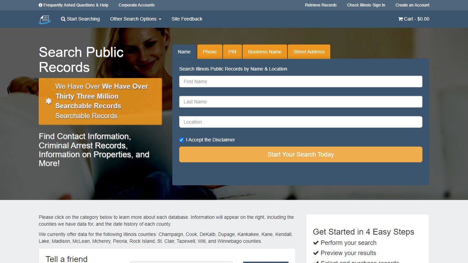
Task: Switch to the Phone search tab
Action: point(210,52)
